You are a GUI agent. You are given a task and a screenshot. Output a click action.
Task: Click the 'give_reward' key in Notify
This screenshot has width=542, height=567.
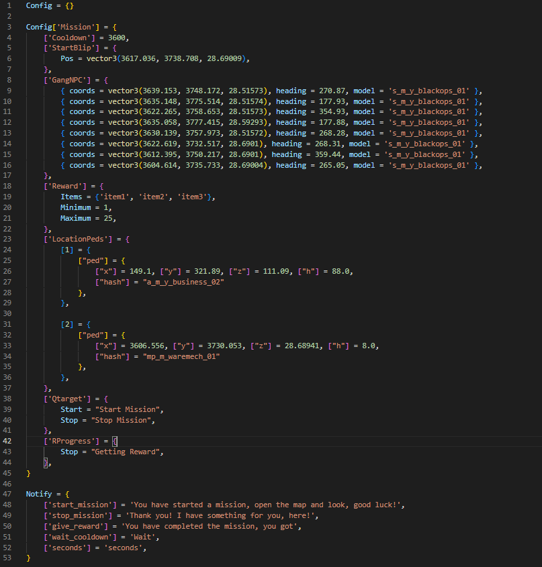point(74,526)
